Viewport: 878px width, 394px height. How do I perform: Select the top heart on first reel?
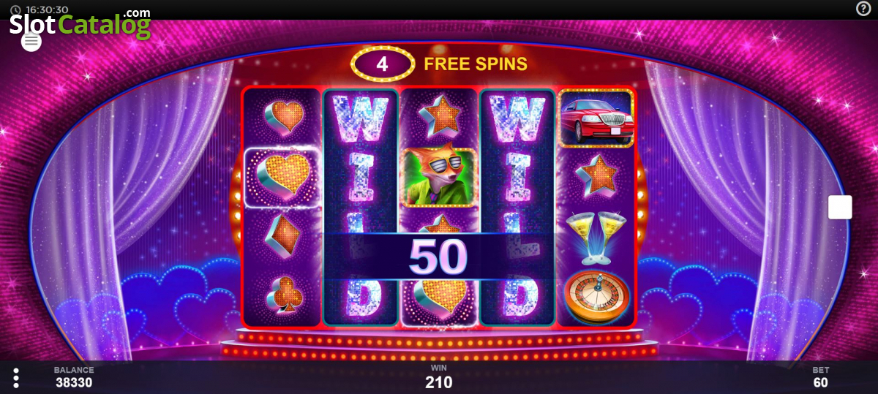tap(283, 117)
